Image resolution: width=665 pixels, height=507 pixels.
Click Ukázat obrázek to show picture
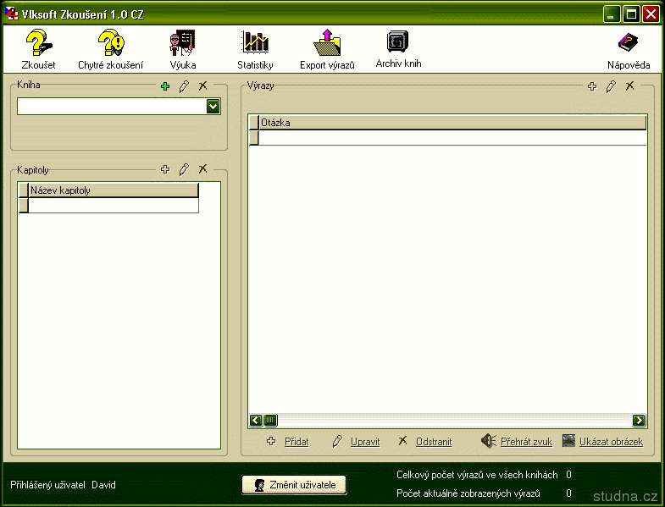pos(610,442)
